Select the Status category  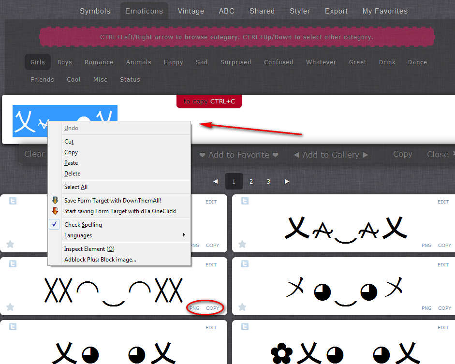[130, 79]
